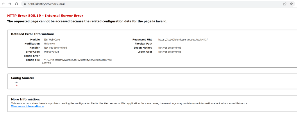The image size is (297, 132).
Task: Click the "Detailed Error Information" heading
Action: [32, 34]
